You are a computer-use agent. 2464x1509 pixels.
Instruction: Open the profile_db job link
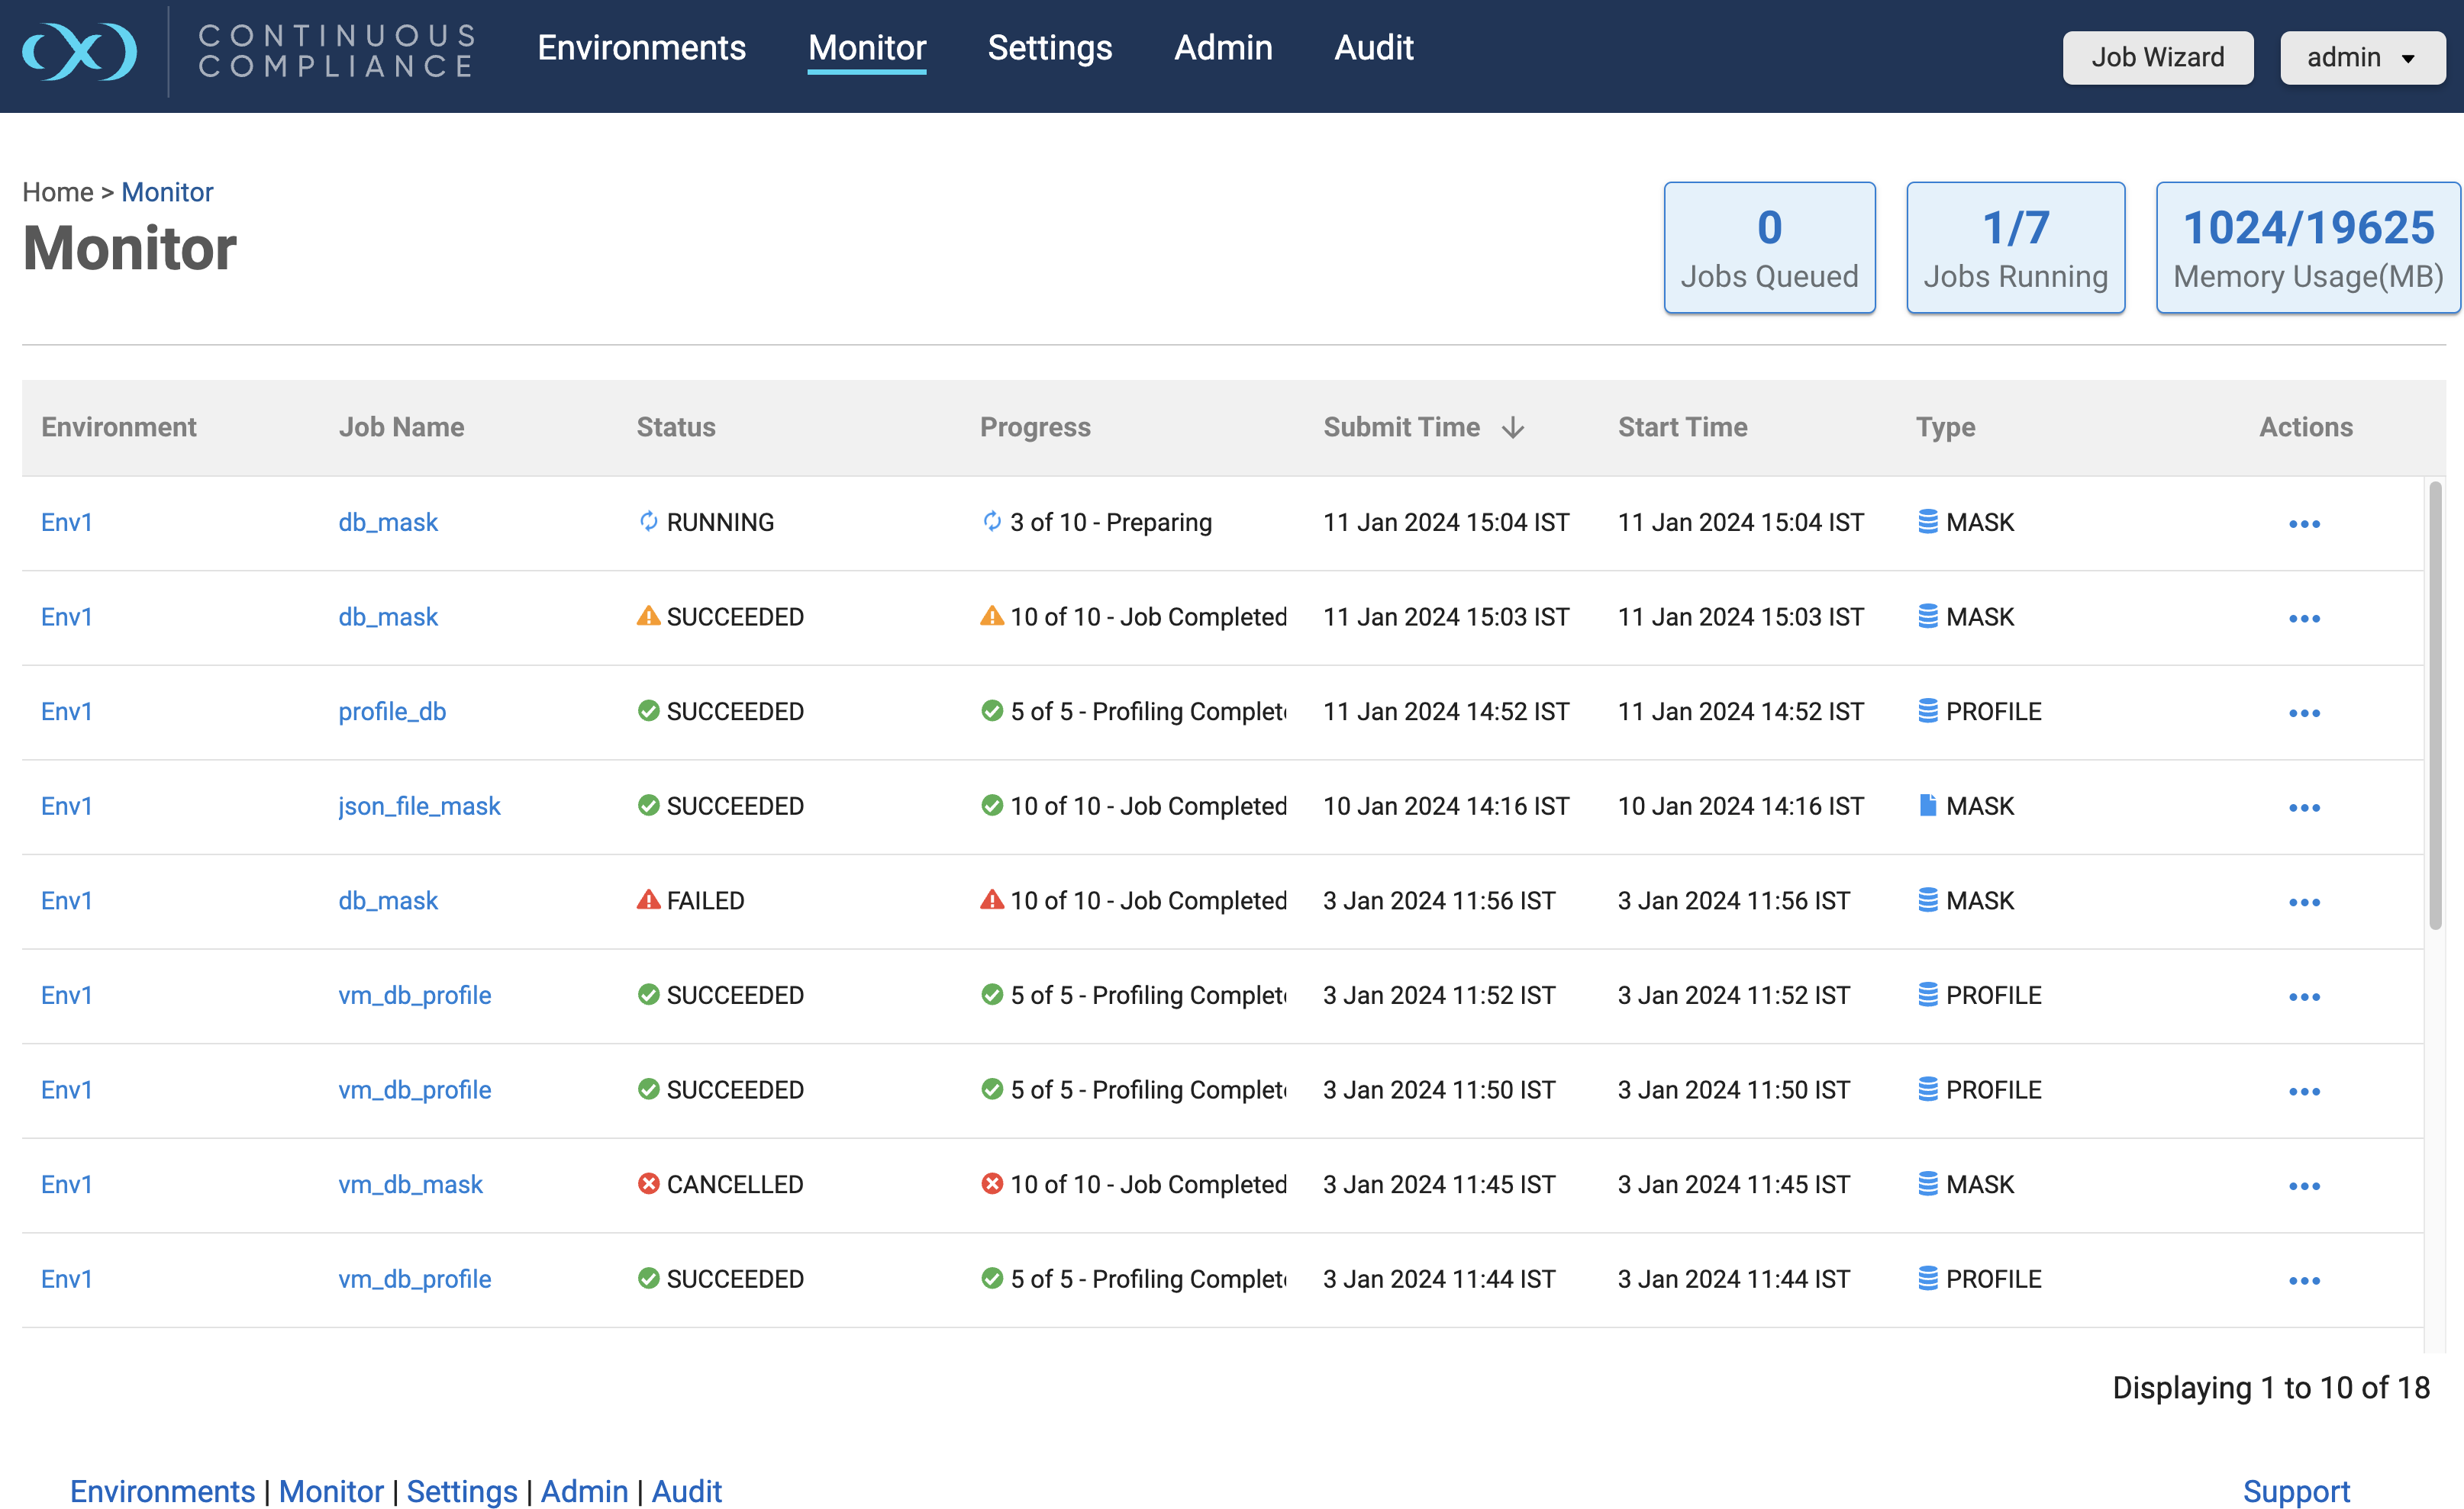[392, 710]
